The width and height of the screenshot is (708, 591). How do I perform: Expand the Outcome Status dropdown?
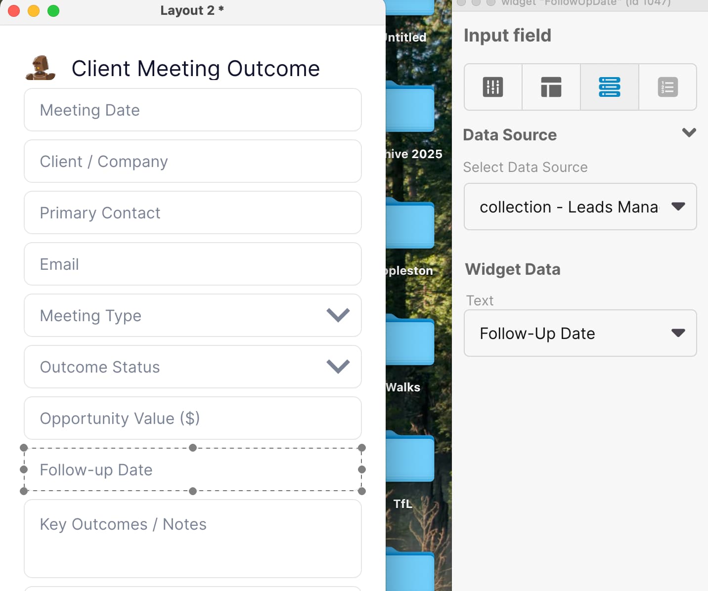(338, 367)
